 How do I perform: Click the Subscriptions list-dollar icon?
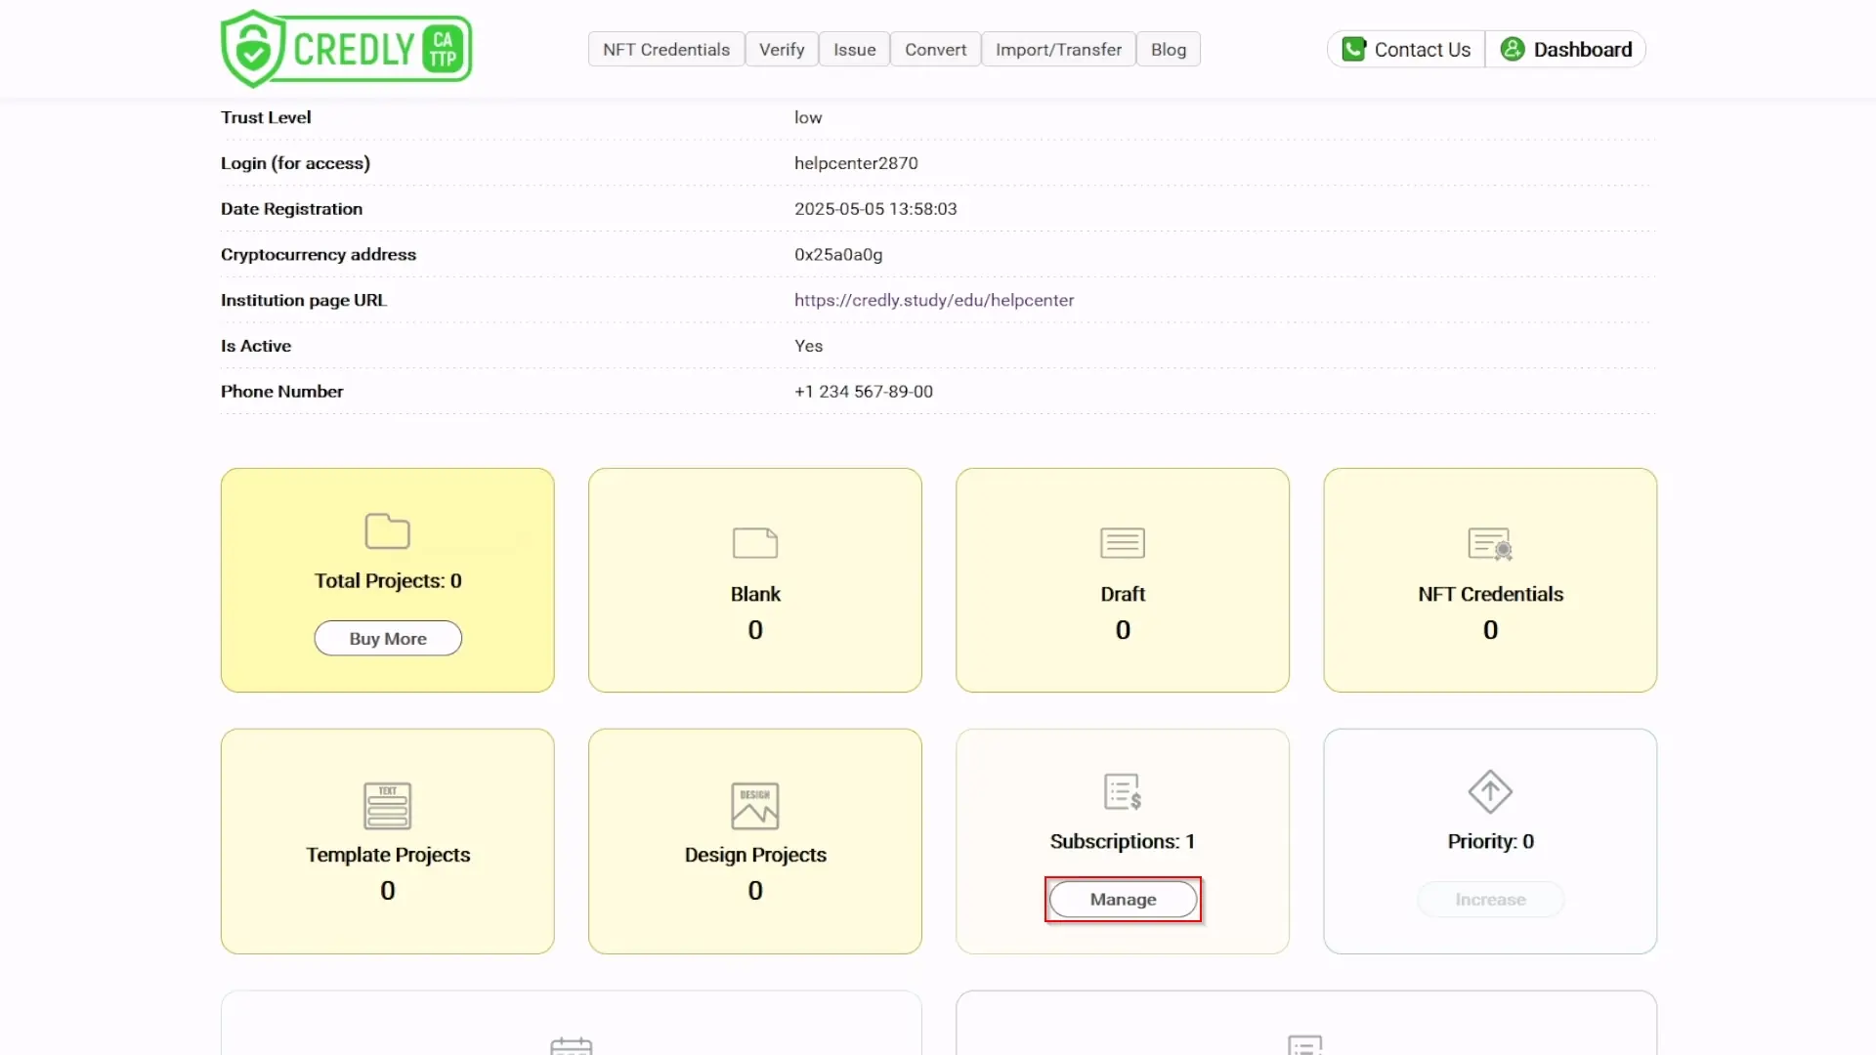tap(1123, 792)
